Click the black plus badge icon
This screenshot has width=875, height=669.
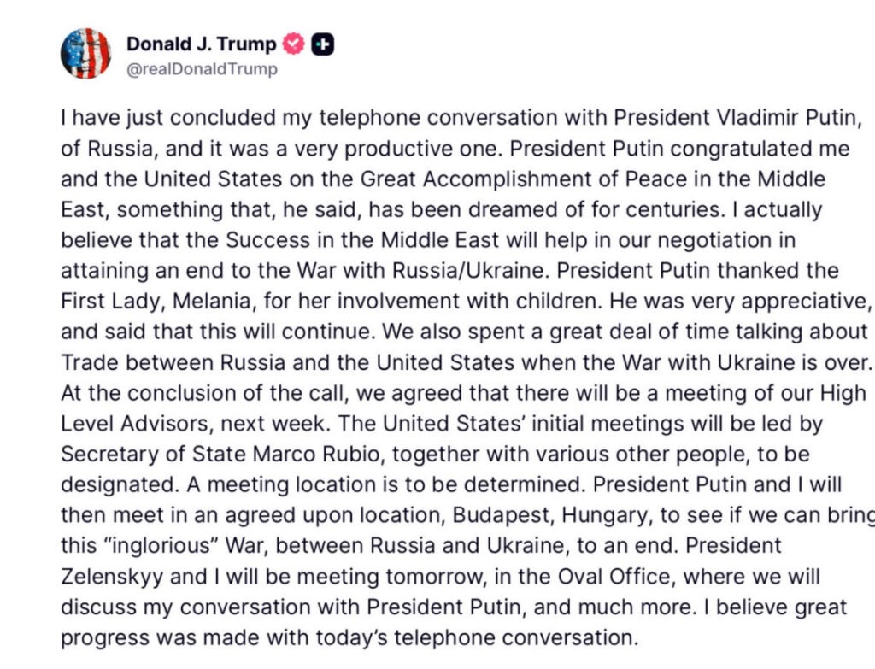[x=322, y=44]
